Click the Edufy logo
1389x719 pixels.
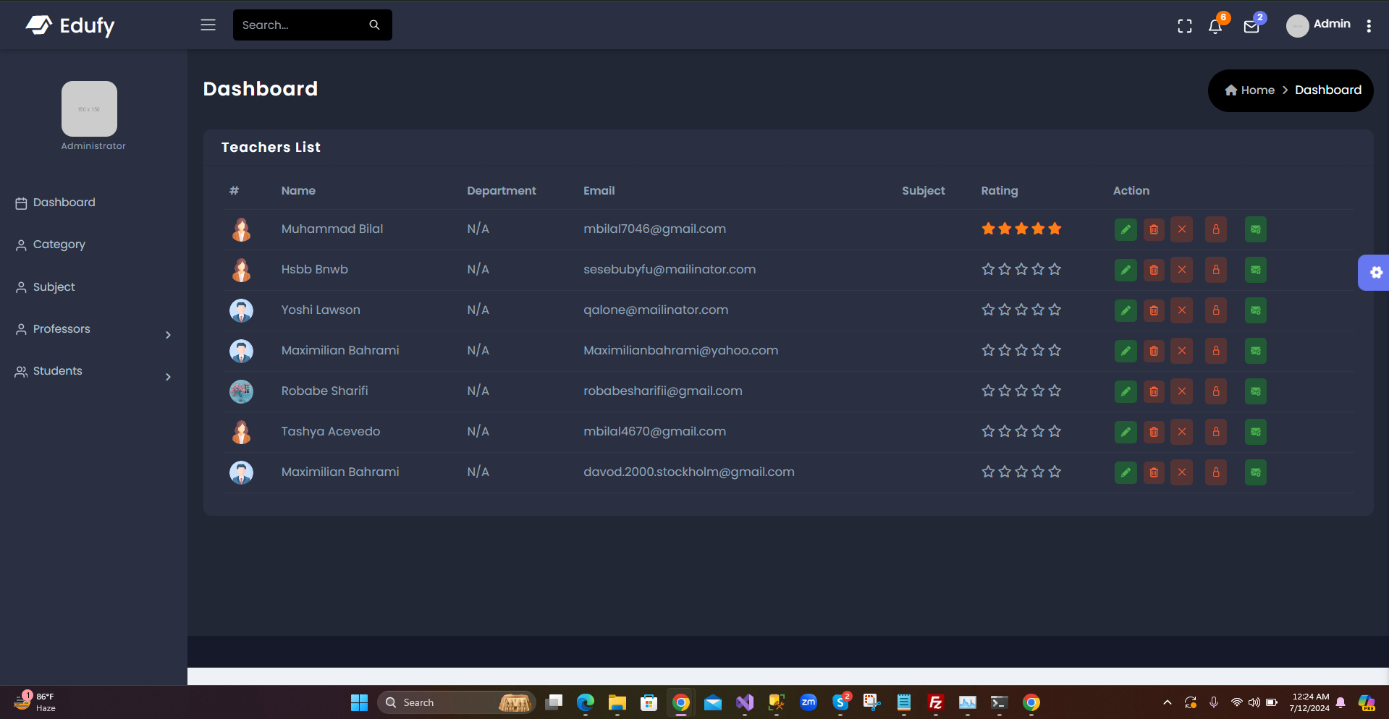tap(70, 25)
